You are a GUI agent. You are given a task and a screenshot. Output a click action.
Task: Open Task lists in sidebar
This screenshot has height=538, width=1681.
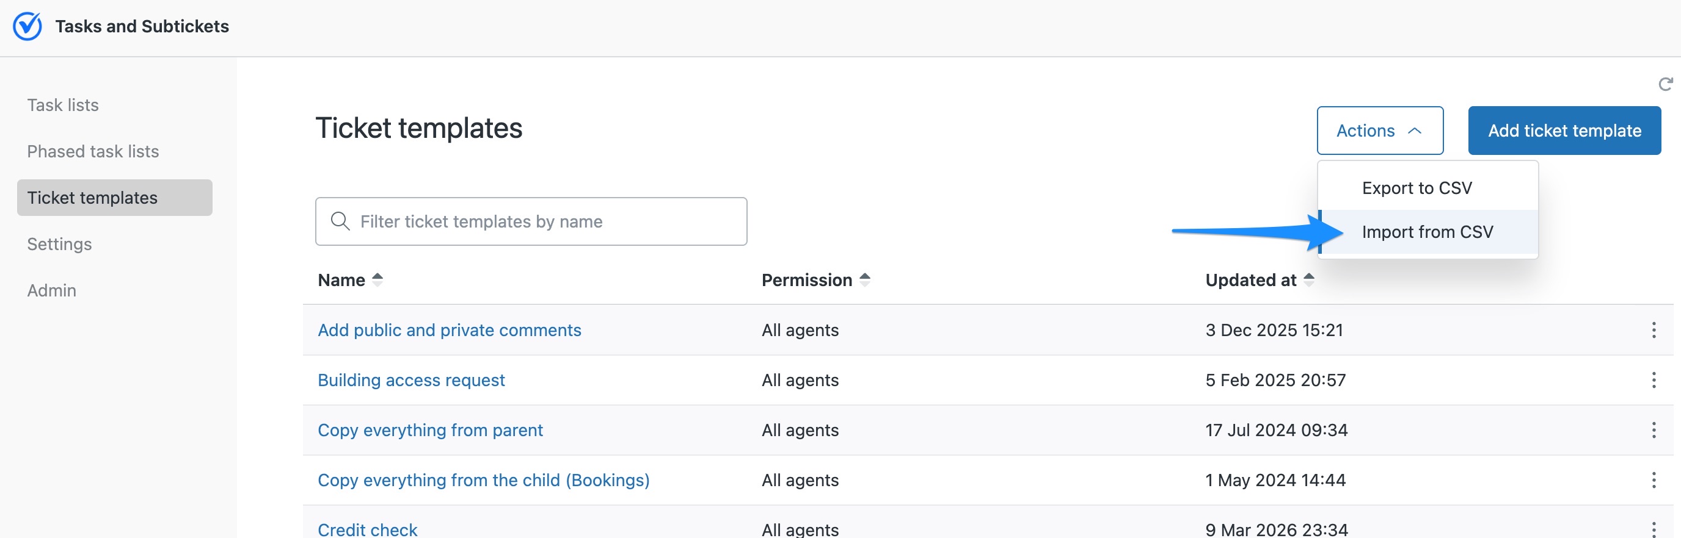click(63, 105)
